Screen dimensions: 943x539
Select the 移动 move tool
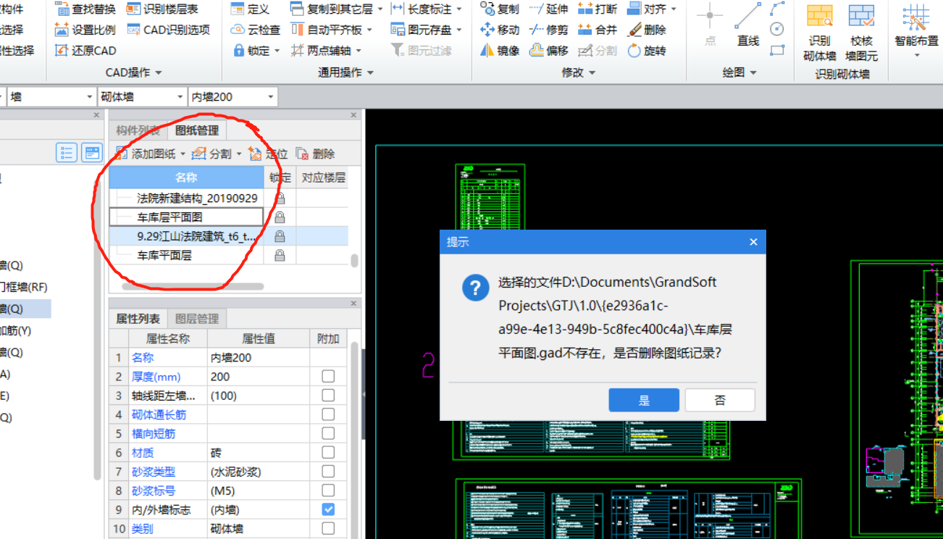coord(500,30)
